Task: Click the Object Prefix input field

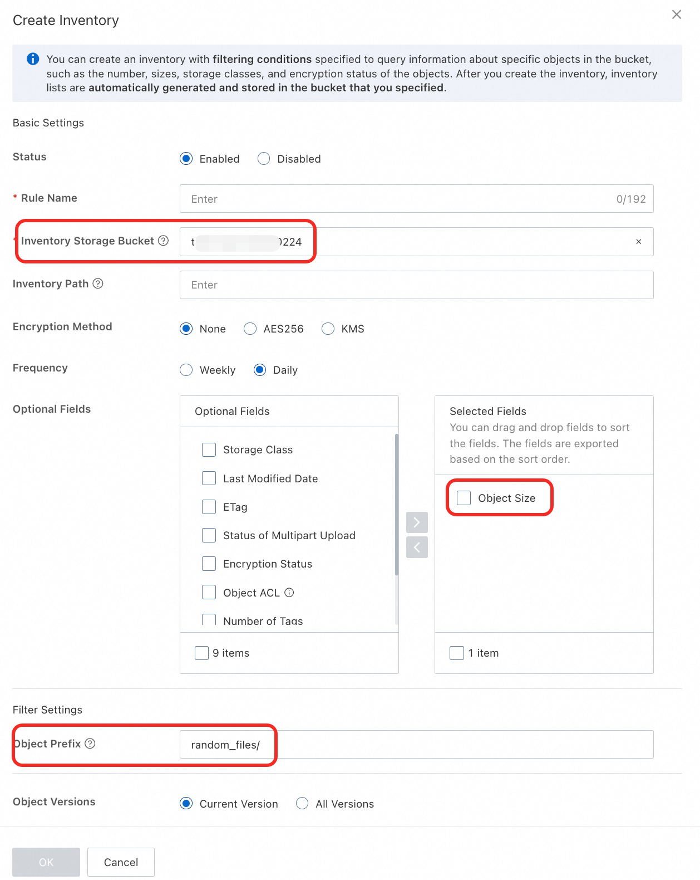Action: (416, 744)
